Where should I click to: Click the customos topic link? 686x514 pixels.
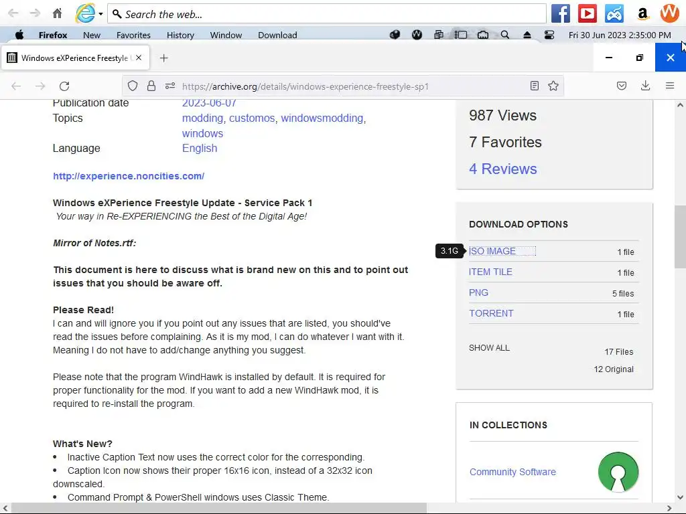[x=252, y=118]
